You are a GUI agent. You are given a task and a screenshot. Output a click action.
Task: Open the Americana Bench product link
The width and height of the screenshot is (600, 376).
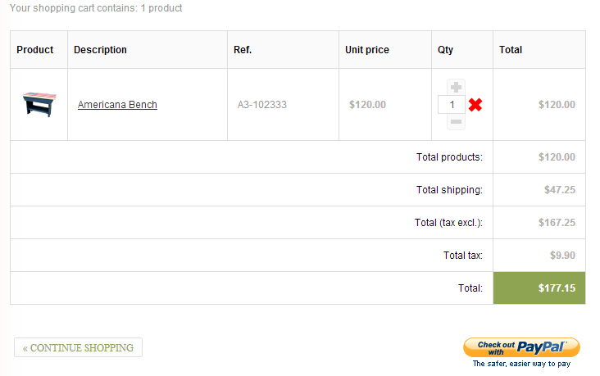coord(117,105)
